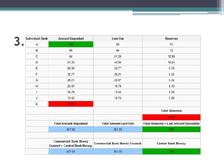Screen dimensions: 224x168
Task: Click the 'Reserves' column header
Action: click(171, 39)
